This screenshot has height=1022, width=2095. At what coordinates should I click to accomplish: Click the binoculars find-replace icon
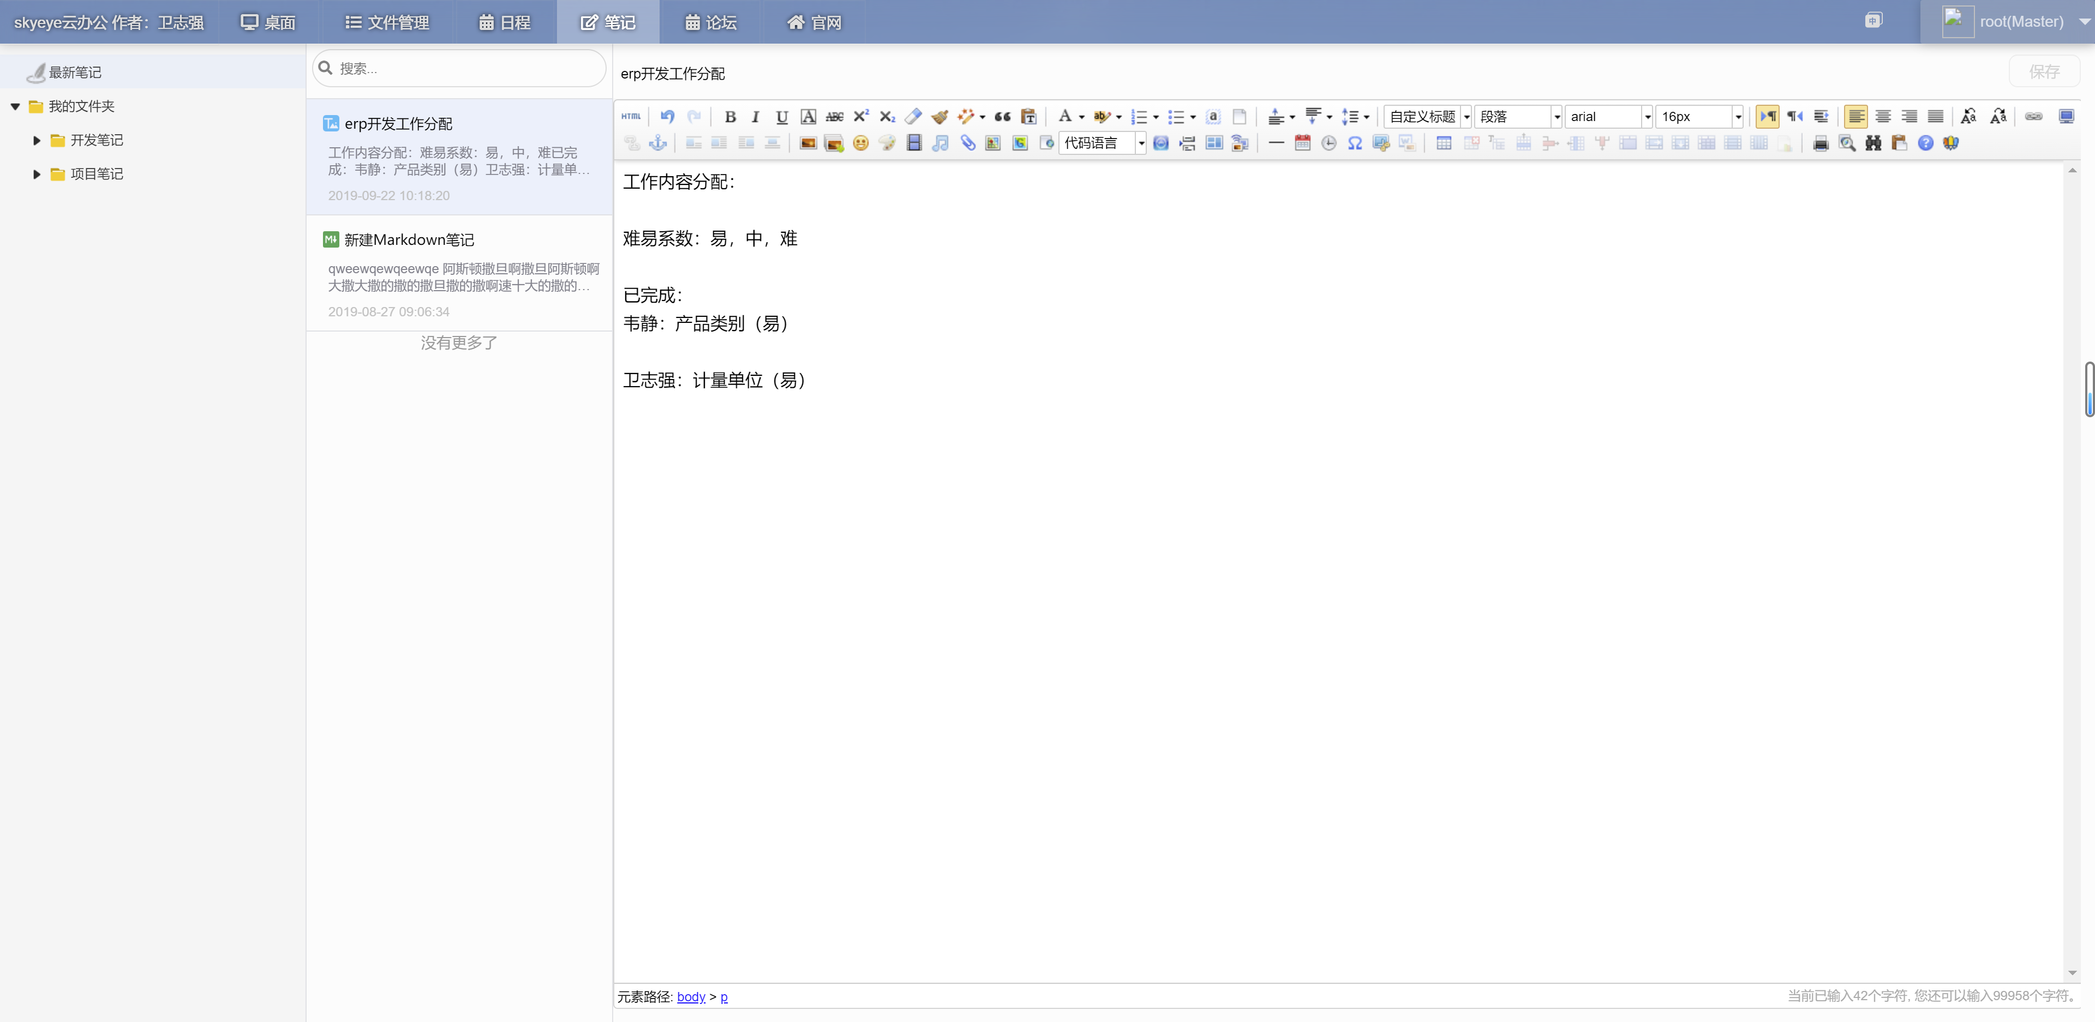click(1873, 144)
